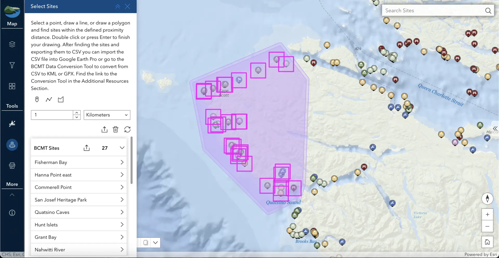Viewport: 499px width, 258px height.
Task: Increase the proximity distance value
Action: coord(77,113)
